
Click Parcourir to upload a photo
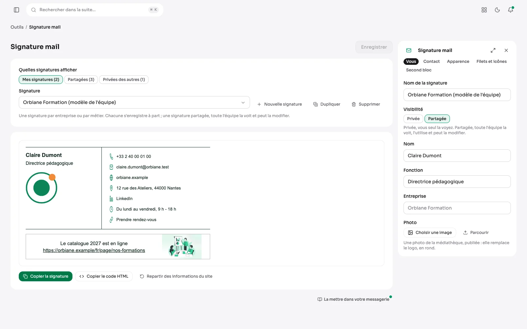[x=476, y=233]
